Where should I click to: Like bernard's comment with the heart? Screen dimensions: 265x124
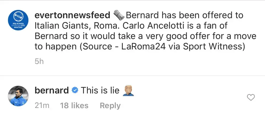[x=250, y=97]
